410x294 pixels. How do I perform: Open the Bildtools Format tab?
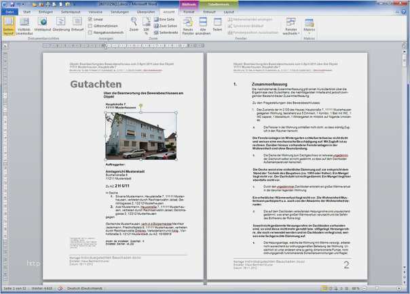(x=189, y=12)
